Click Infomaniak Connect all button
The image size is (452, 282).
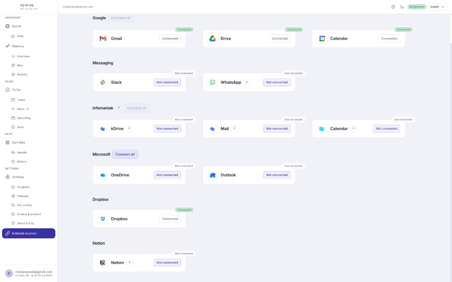pyautogui.click(x=136, y=108)
